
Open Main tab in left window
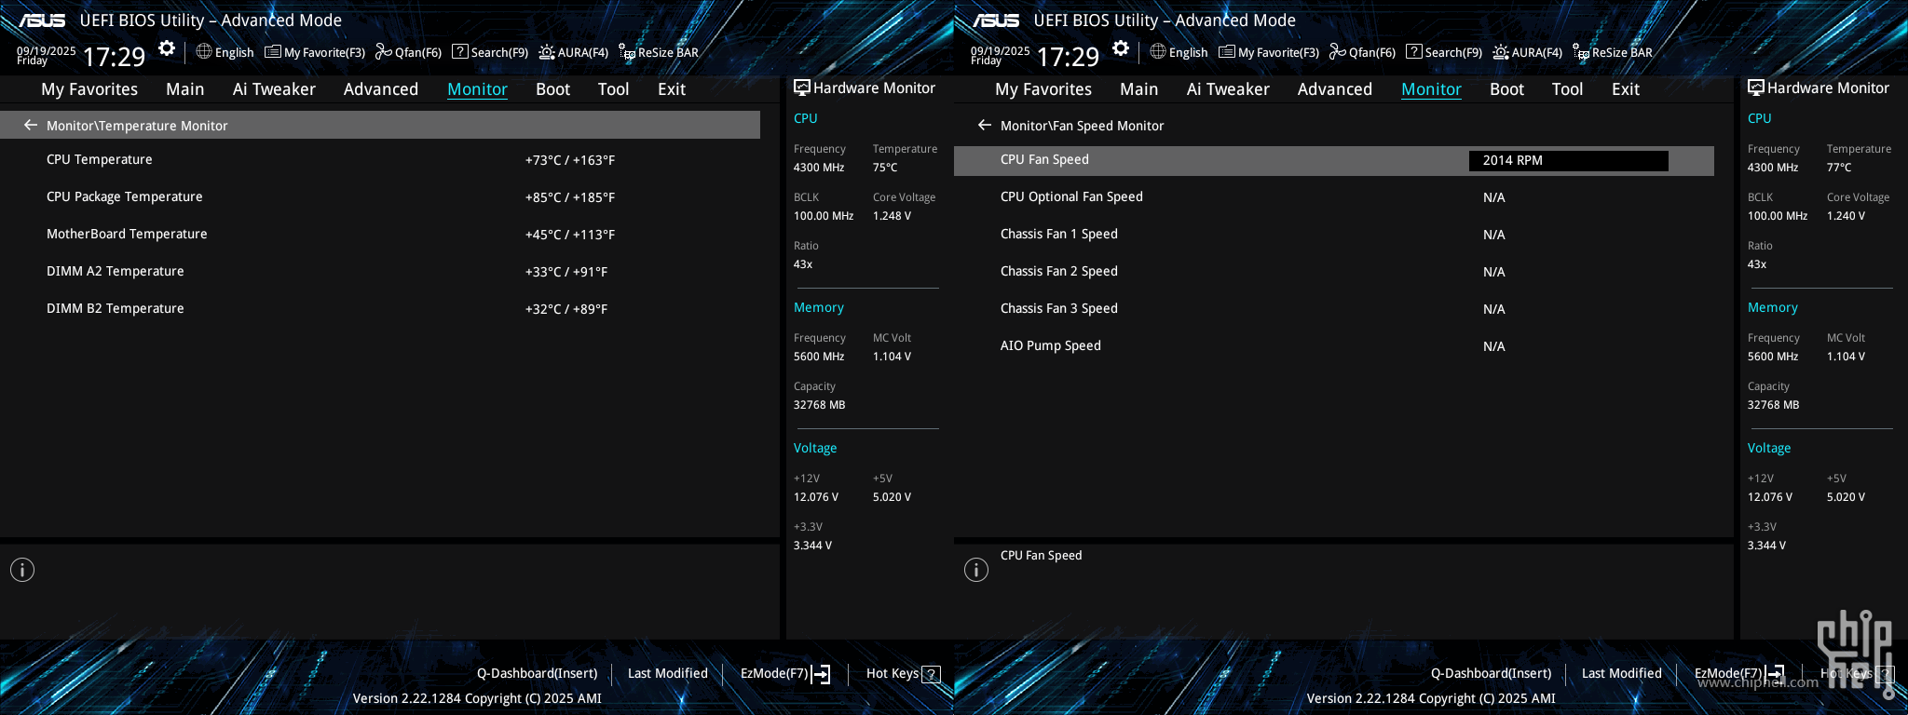(184, 89)
